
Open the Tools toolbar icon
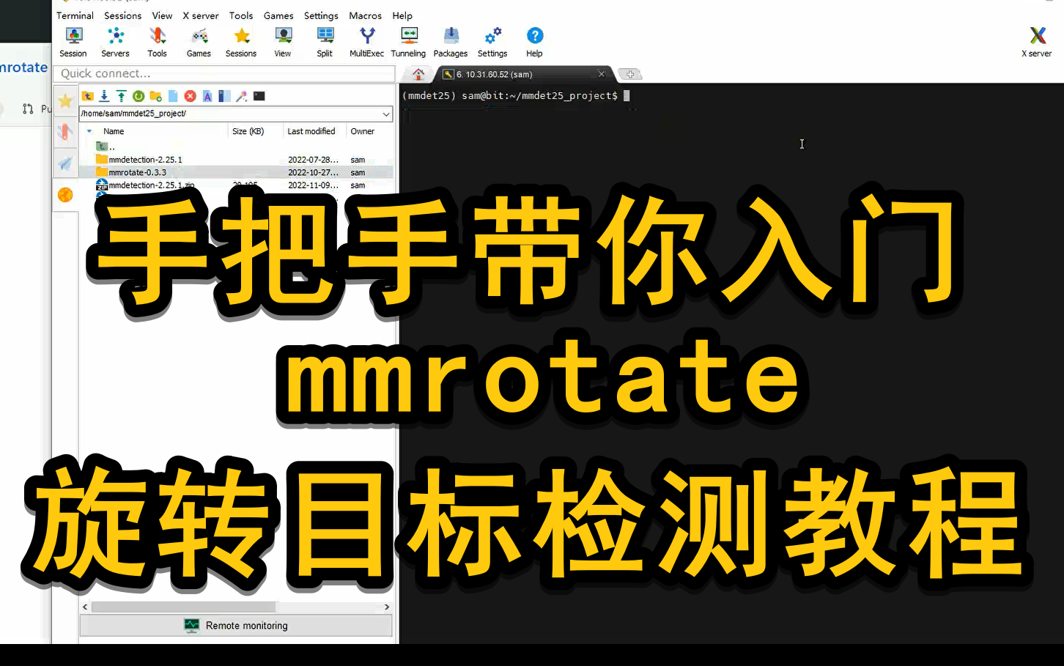157,42
